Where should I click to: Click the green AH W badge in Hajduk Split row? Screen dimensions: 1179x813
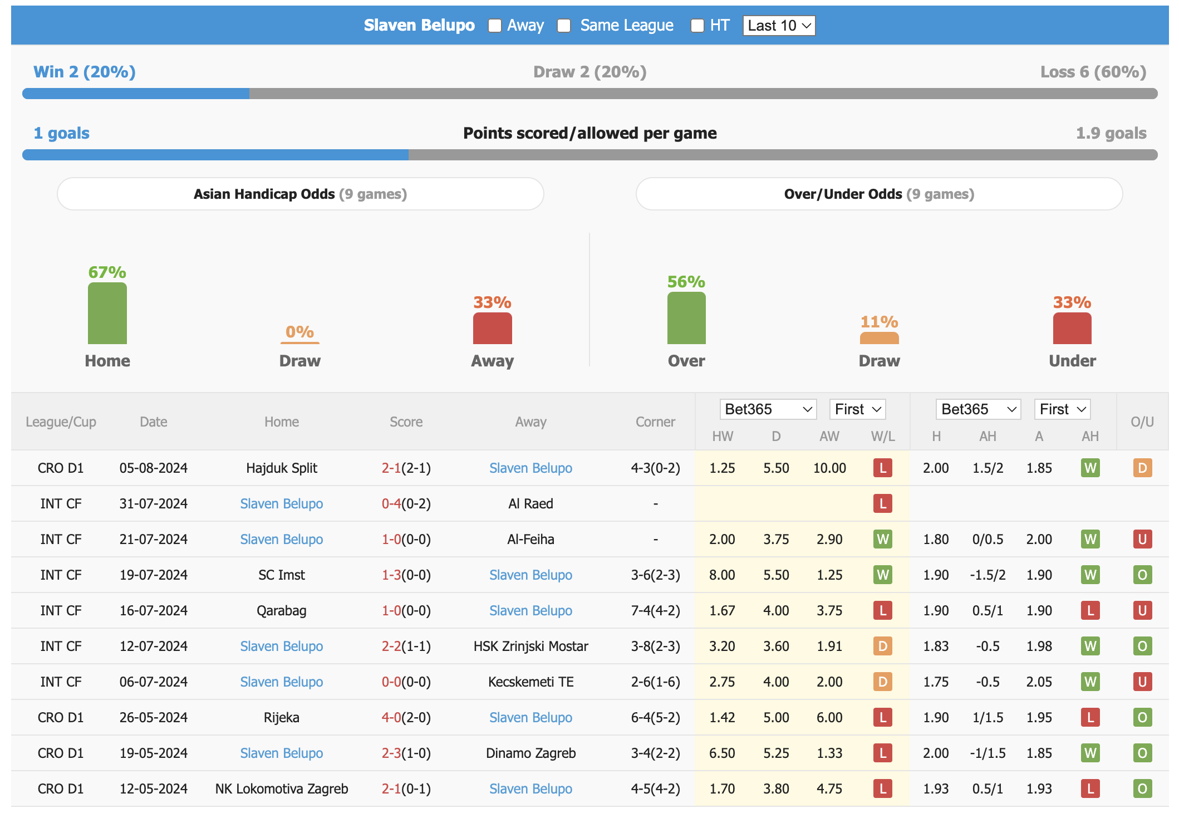tap(1090, 468)
